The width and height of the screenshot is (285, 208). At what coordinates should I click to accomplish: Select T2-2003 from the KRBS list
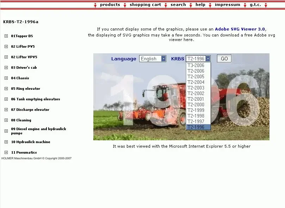point(198,88)
